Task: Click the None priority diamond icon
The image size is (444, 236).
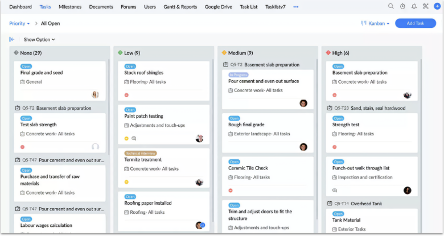Action: point(16,53)
